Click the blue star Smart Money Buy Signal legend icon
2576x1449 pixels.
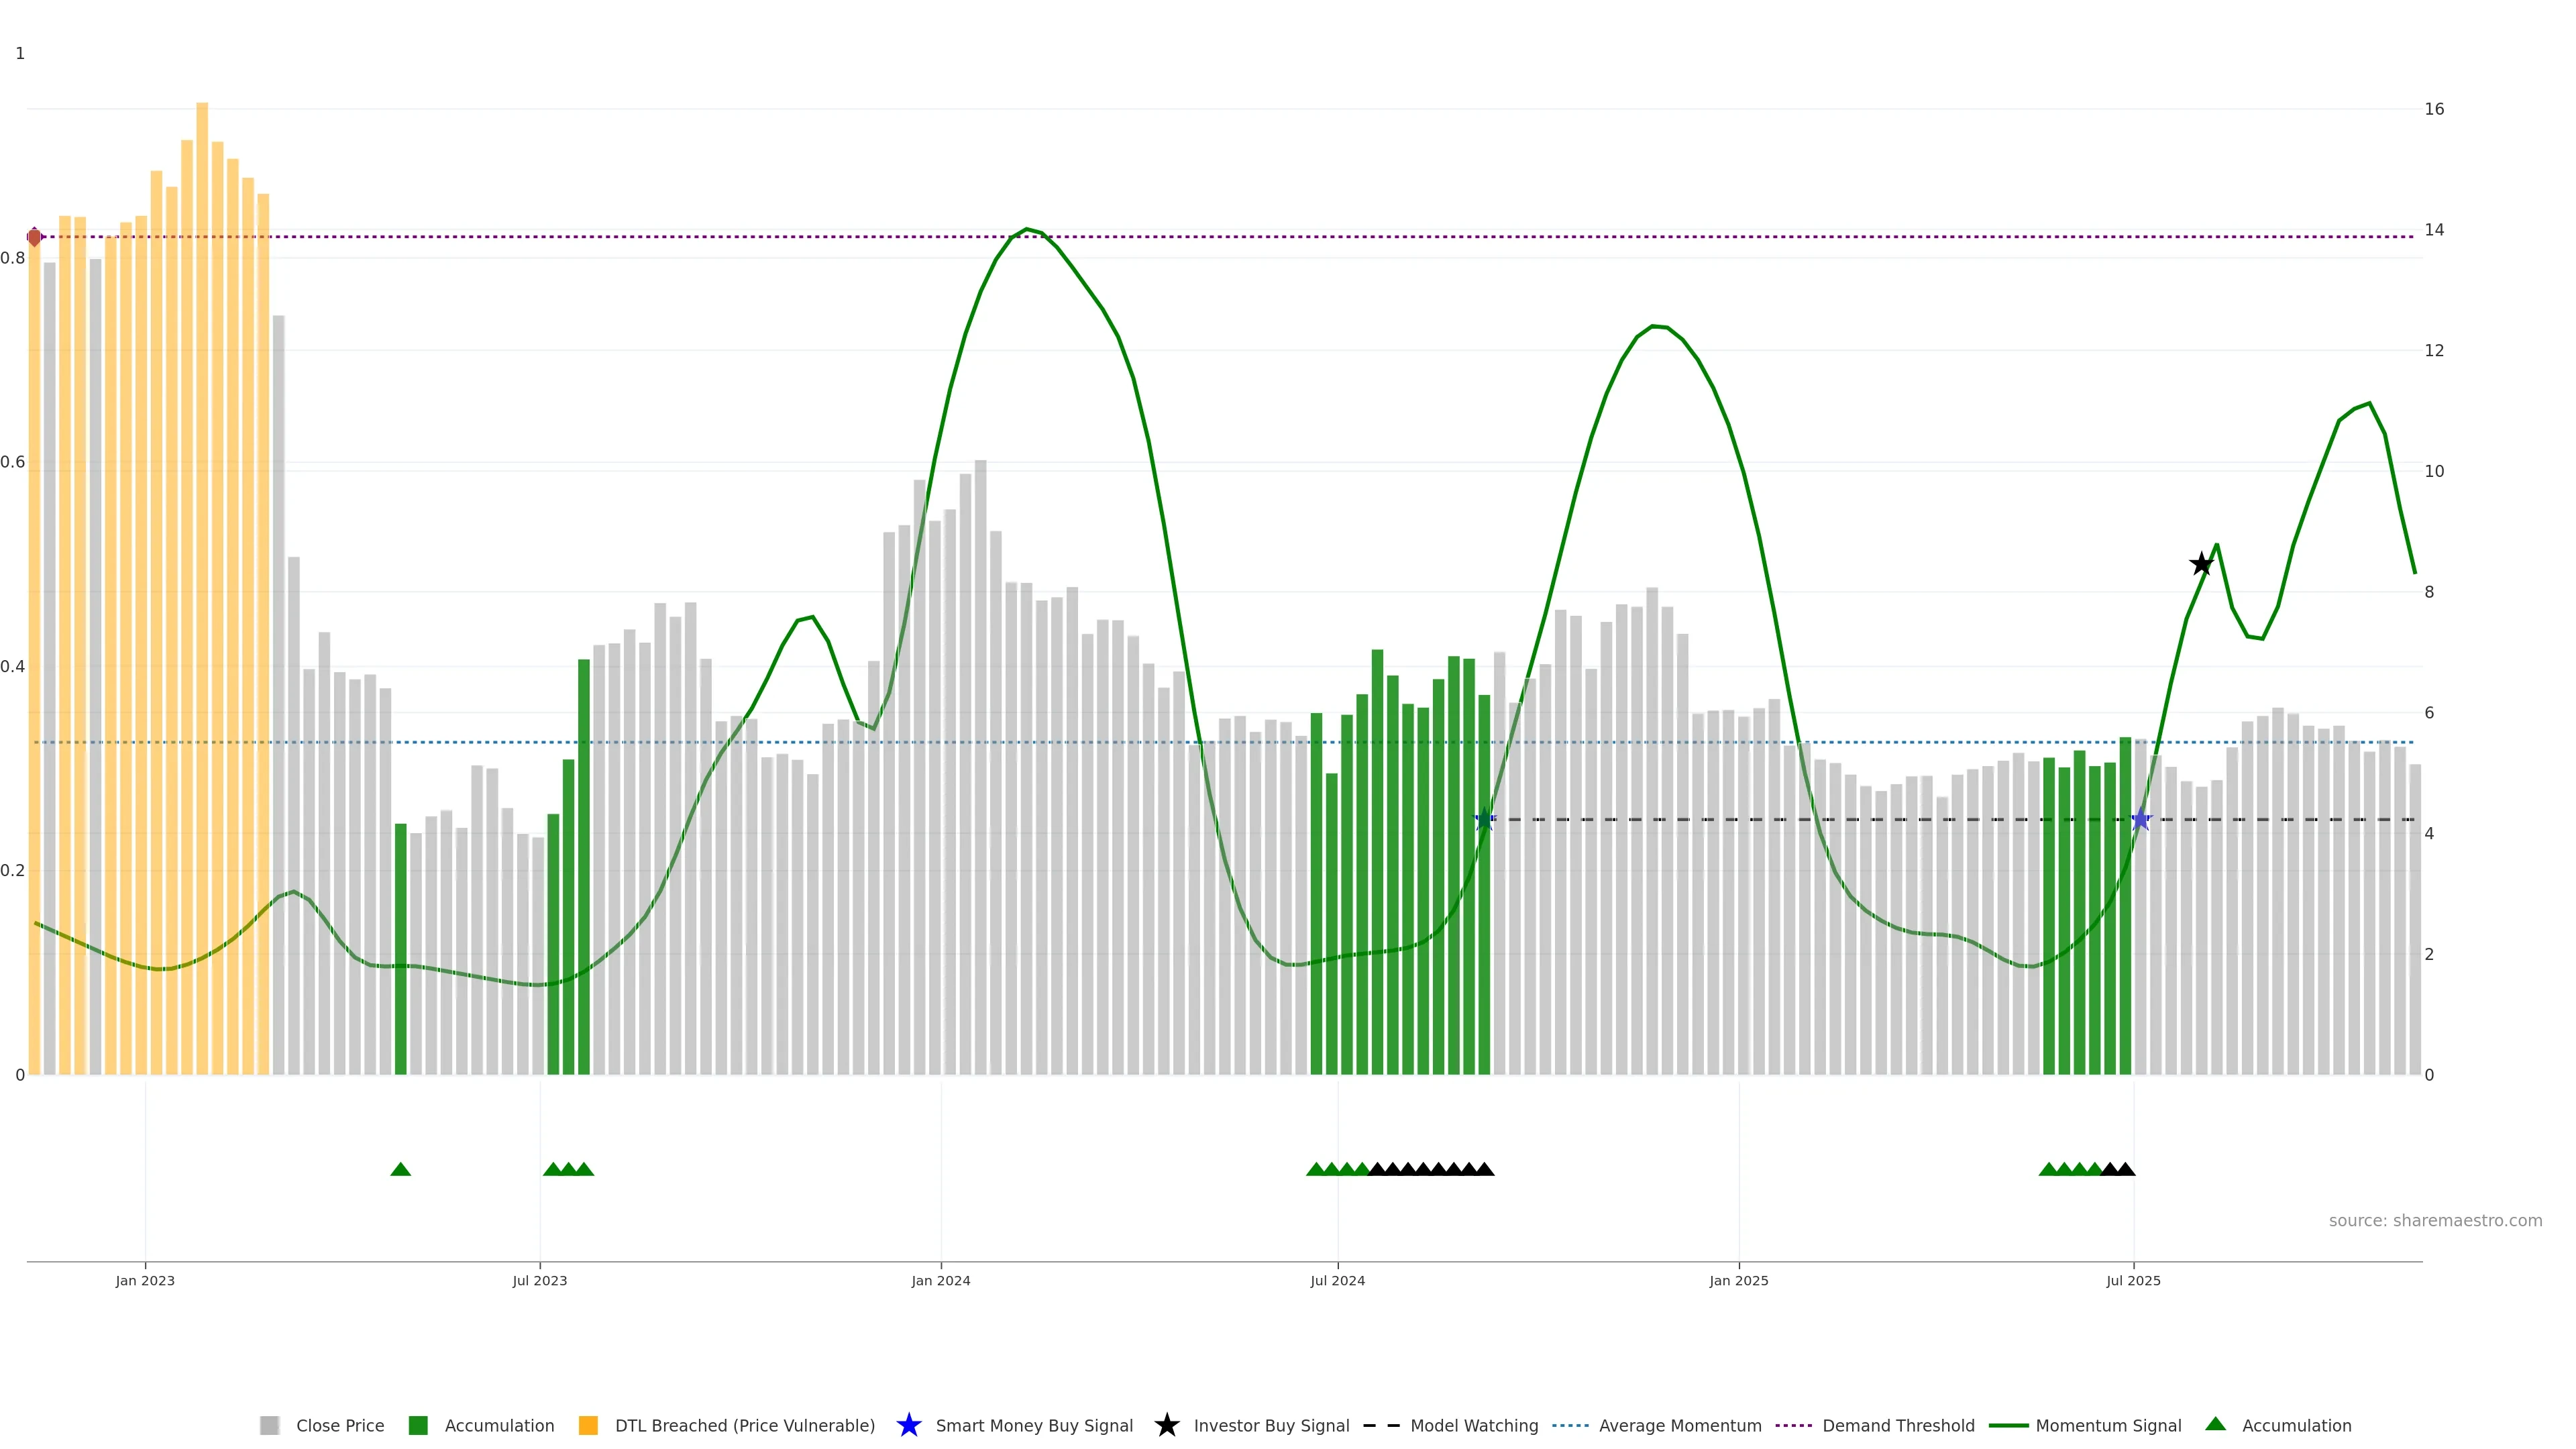pos(908,1425)
